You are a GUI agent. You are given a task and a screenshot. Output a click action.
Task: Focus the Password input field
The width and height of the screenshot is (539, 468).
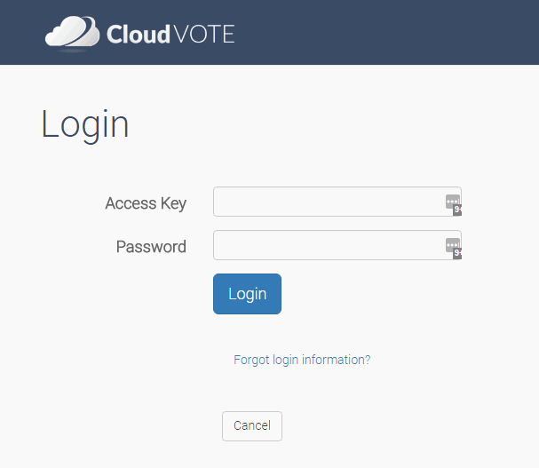[x=329, y=245]
